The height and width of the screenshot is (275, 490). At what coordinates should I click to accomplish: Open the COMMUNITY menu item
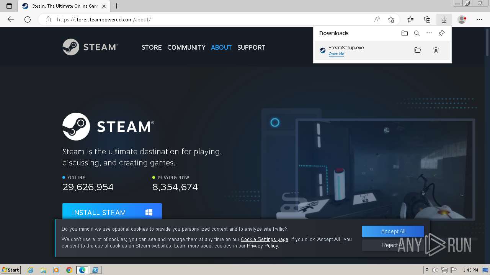coord(186,47)
